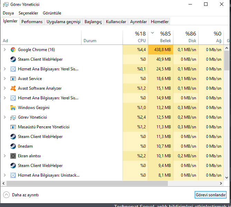
Task: Sort by the Durum column header
Action: [x=102, y=38]
